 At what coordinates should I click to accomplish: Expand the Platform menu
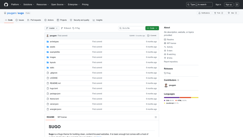(16, 5)
